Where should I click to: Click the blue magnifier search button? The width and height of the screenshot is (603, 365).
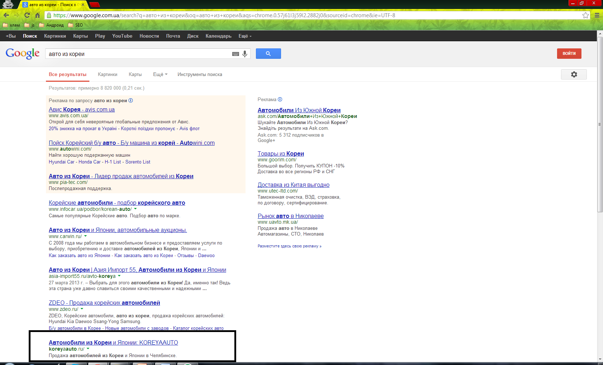tap(268, 53)
